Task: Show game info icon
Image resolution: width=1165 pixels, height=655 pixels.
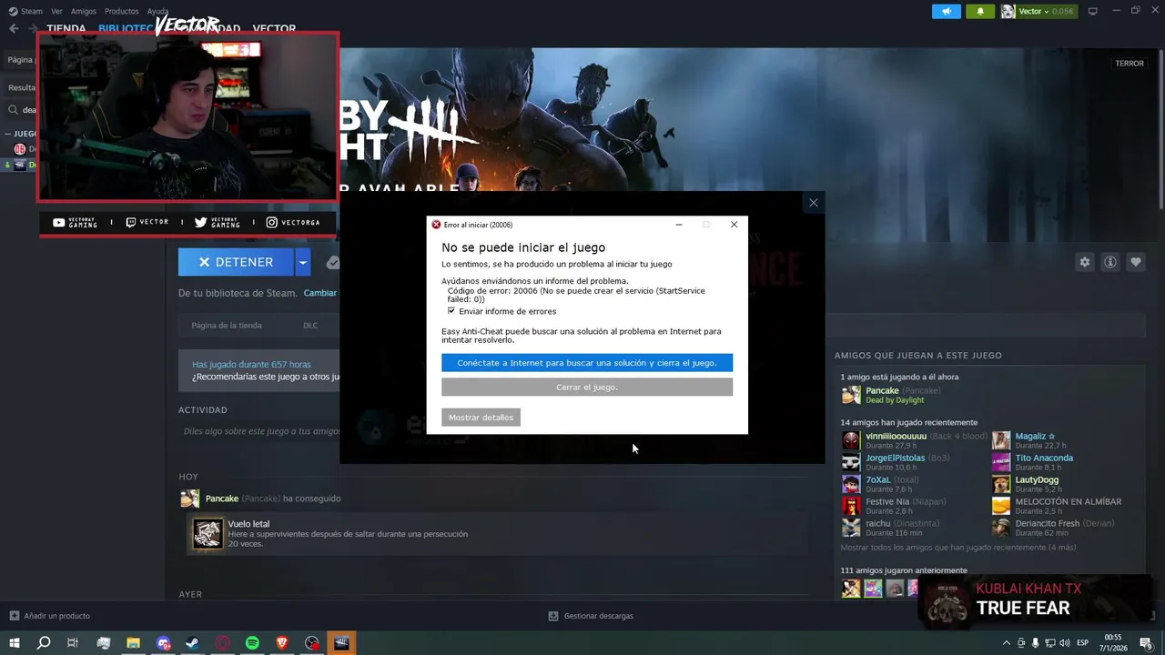Action: point(1110,262)
